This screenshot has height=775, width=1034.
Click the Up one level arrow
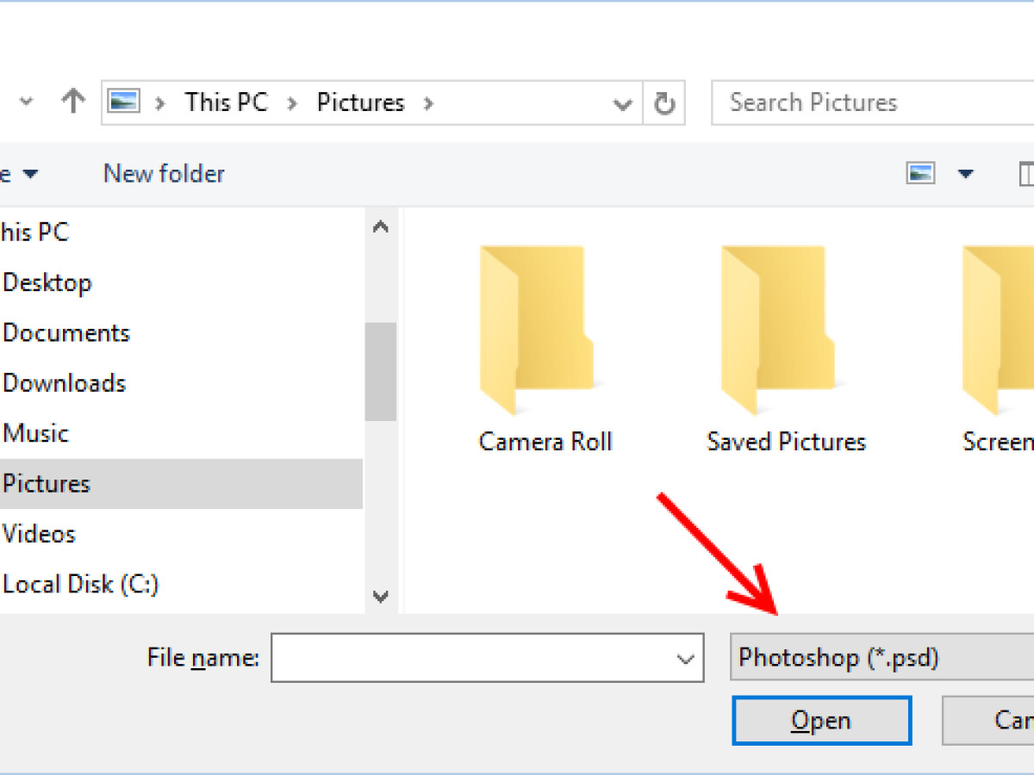(x=73, y=102)
